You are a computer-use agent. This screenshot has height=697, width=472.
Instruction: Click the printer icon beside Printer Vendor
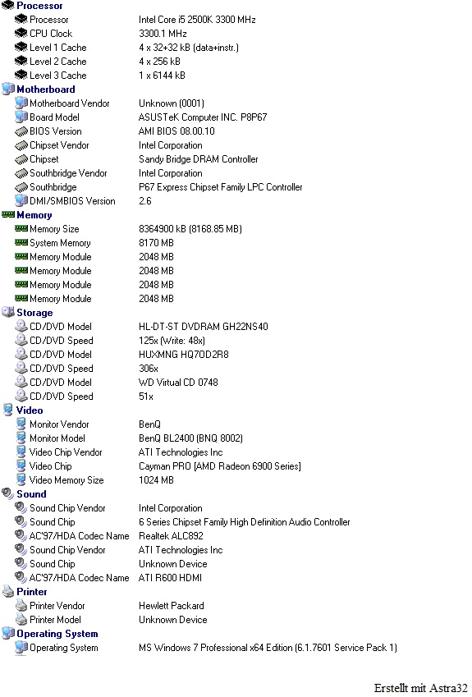click(x=21, y=605)
